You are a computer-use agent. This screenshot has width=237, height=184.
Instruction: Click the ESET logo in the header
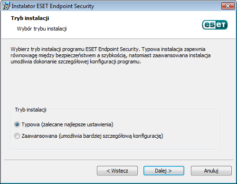point(215,25)
